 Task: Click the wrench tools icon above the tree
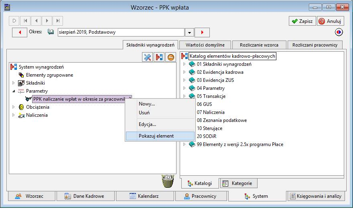click(147, 57)
